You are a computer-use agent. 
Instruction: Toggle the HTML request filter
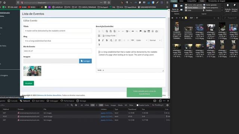(x=87, y=105)
